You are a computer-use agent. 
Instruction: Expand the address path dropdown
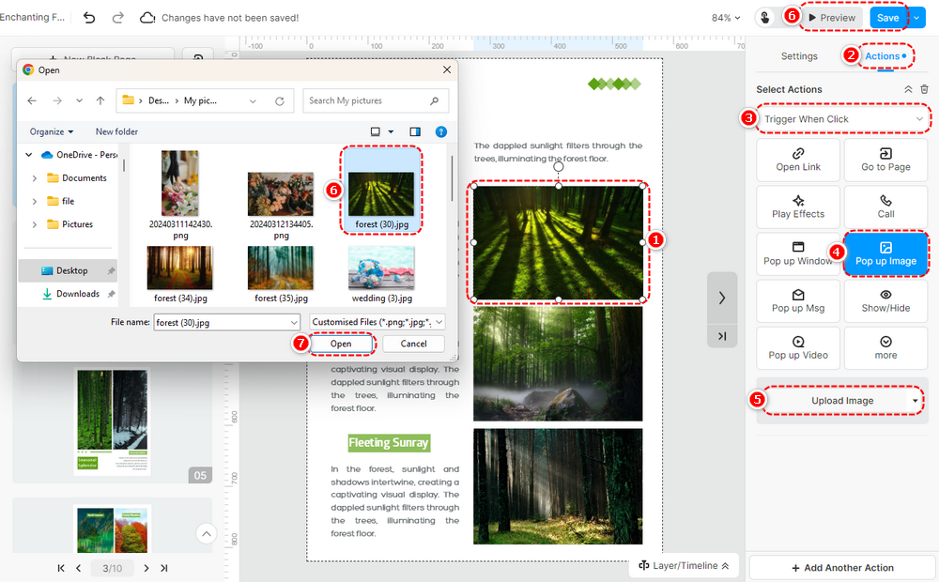[253, 101]
